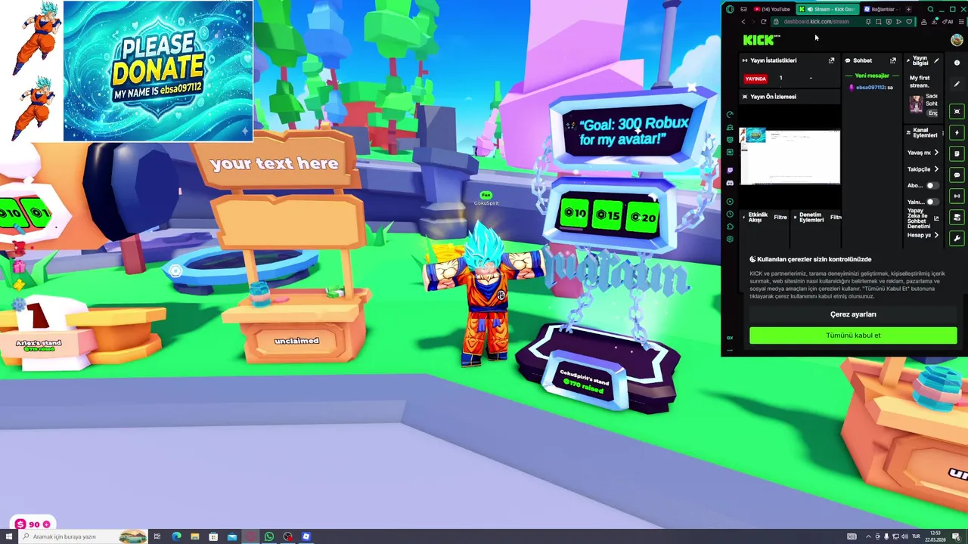Viewport: 968px width, 544px height.
Task: Edit Yayın bilgisi with pencil icon
Action: [x=936, y=60]
